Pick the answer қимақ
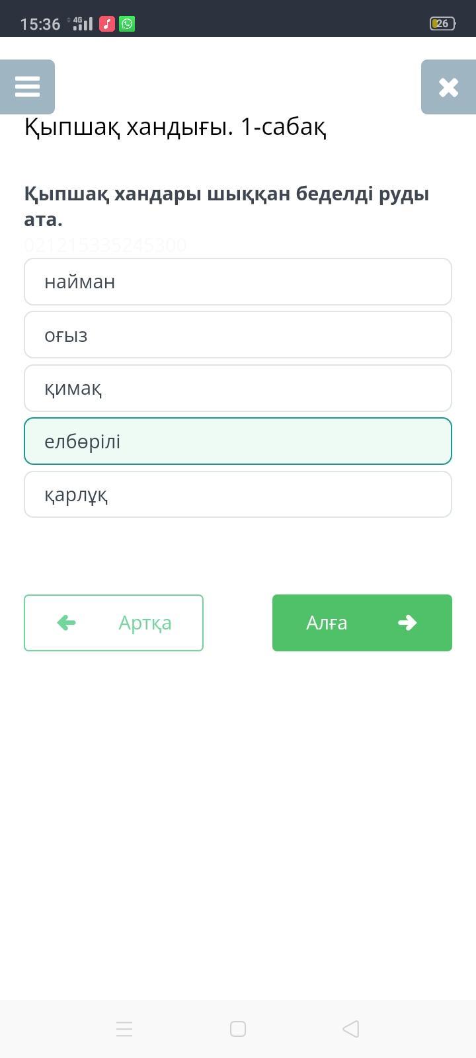Viewport: 476px width, 1058px height. [238, 388]
